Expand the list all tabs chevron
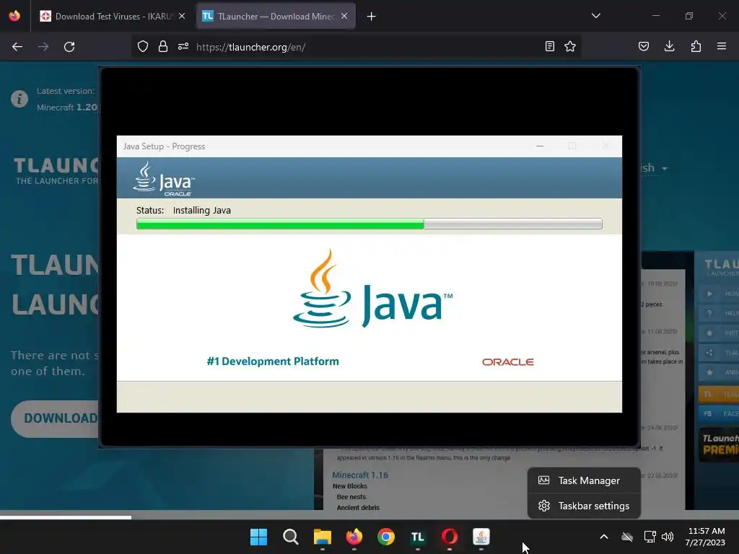The image size is (739, 554). 595,16
